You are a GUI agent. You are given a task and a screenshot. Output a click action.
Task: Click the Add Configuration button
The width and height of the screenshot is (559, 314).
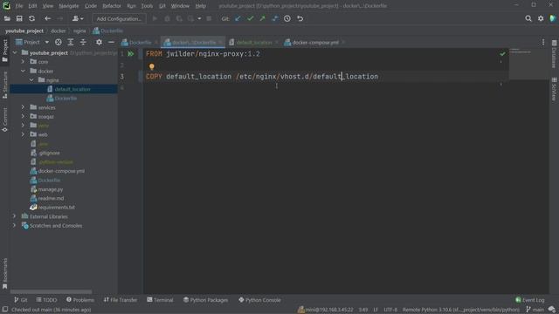tap(119, 18)
